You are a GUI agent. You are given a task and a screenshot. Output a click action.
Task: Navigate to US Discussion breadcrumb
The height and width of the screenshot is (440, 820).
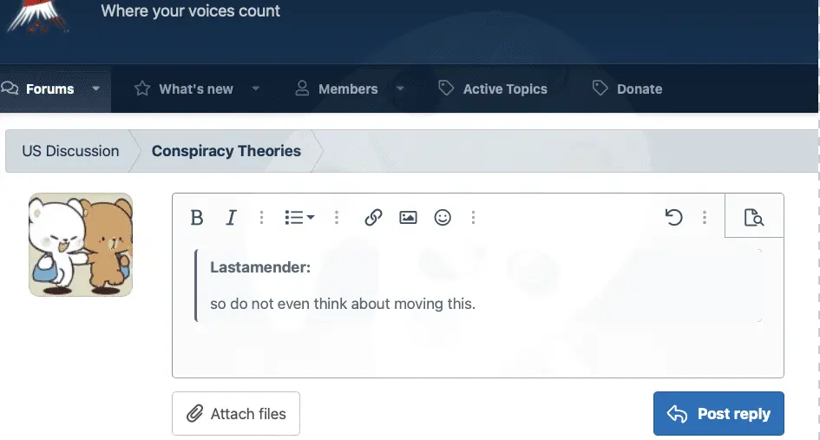70,151
